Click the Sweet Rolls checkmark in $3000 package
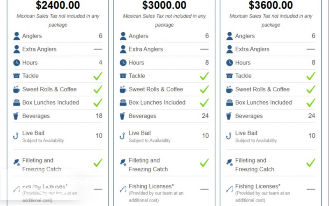Viewport: 329px width, 206px height. coord(204,89)
